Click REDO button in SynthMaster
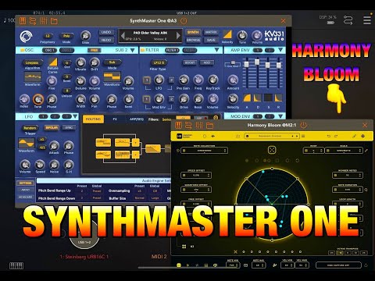 click(x=106, y=40)
